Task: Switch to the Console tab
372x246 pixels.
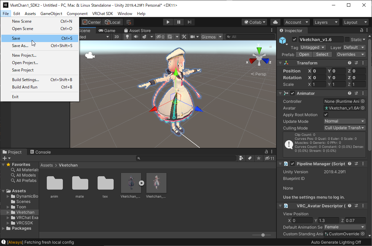Action: click(x=40, y=152)
